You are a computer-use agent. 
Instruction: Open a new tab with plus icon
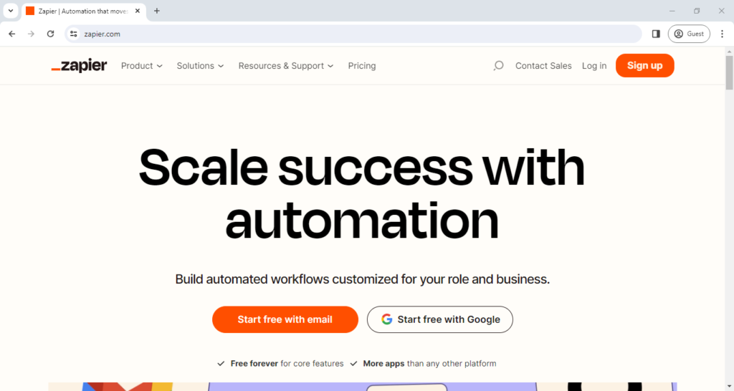click(157, 11)
